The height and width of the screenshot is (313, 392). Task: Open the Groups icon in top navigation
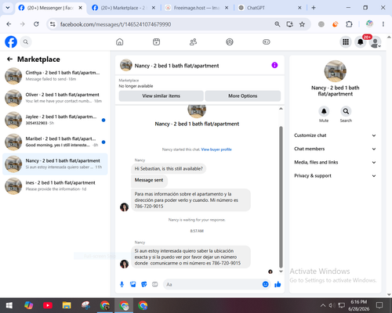[x=230, y=41]
